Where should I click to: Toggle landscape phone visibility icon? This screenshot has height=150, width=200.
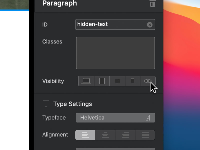pyautogui.click(x=117, y=81)
